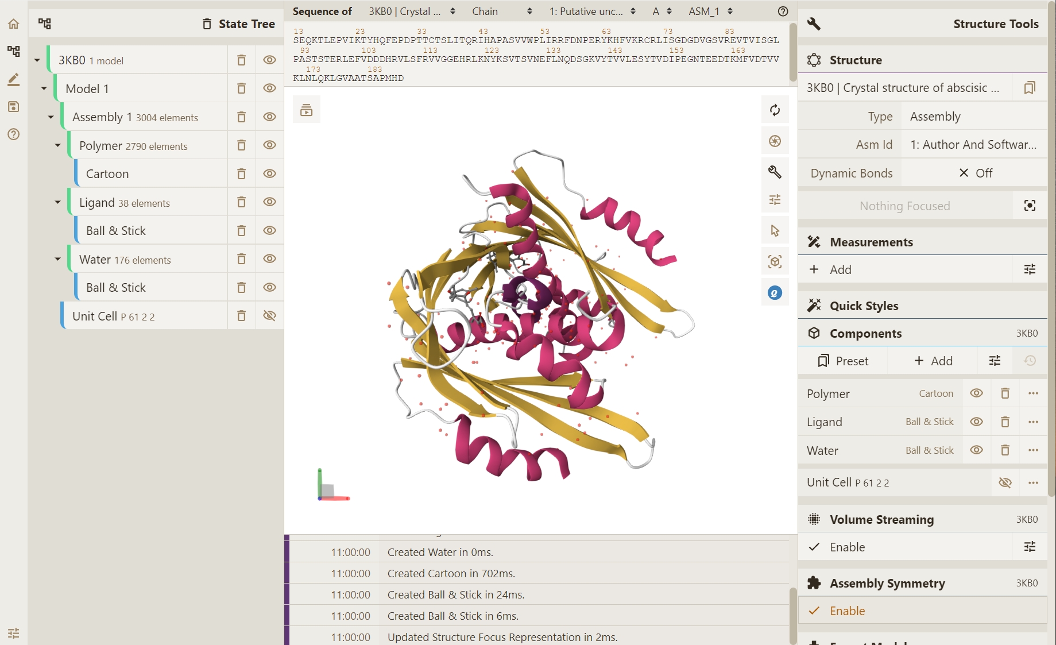Toggle Dynamic Bonds Off switch
The image size is (1056, 645).
click(974, 173)
